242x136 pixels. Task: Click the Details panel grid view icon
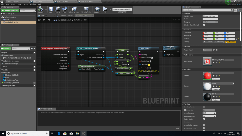pos(235,10)
